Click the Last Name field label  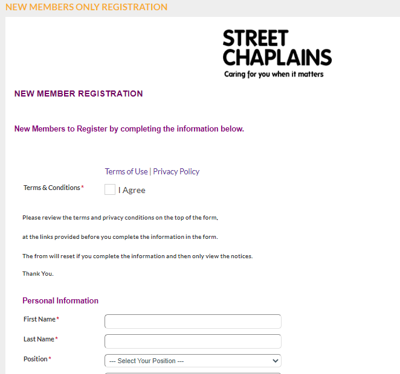point(40,339)
